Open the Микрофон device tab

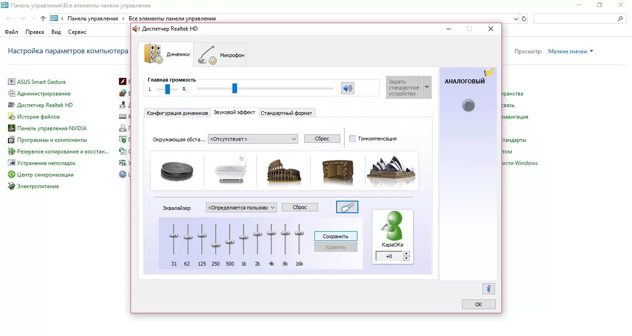[219, 54]
